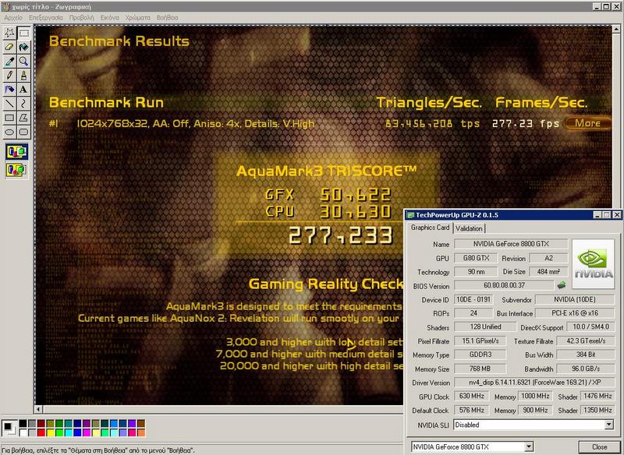Click the Device ID value 10DE - 0191
Viewport: 624px width, 455px height.
[473, 299]
